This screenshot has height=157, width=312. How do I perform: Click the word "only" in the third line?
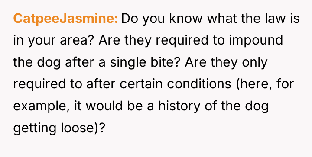255,62
